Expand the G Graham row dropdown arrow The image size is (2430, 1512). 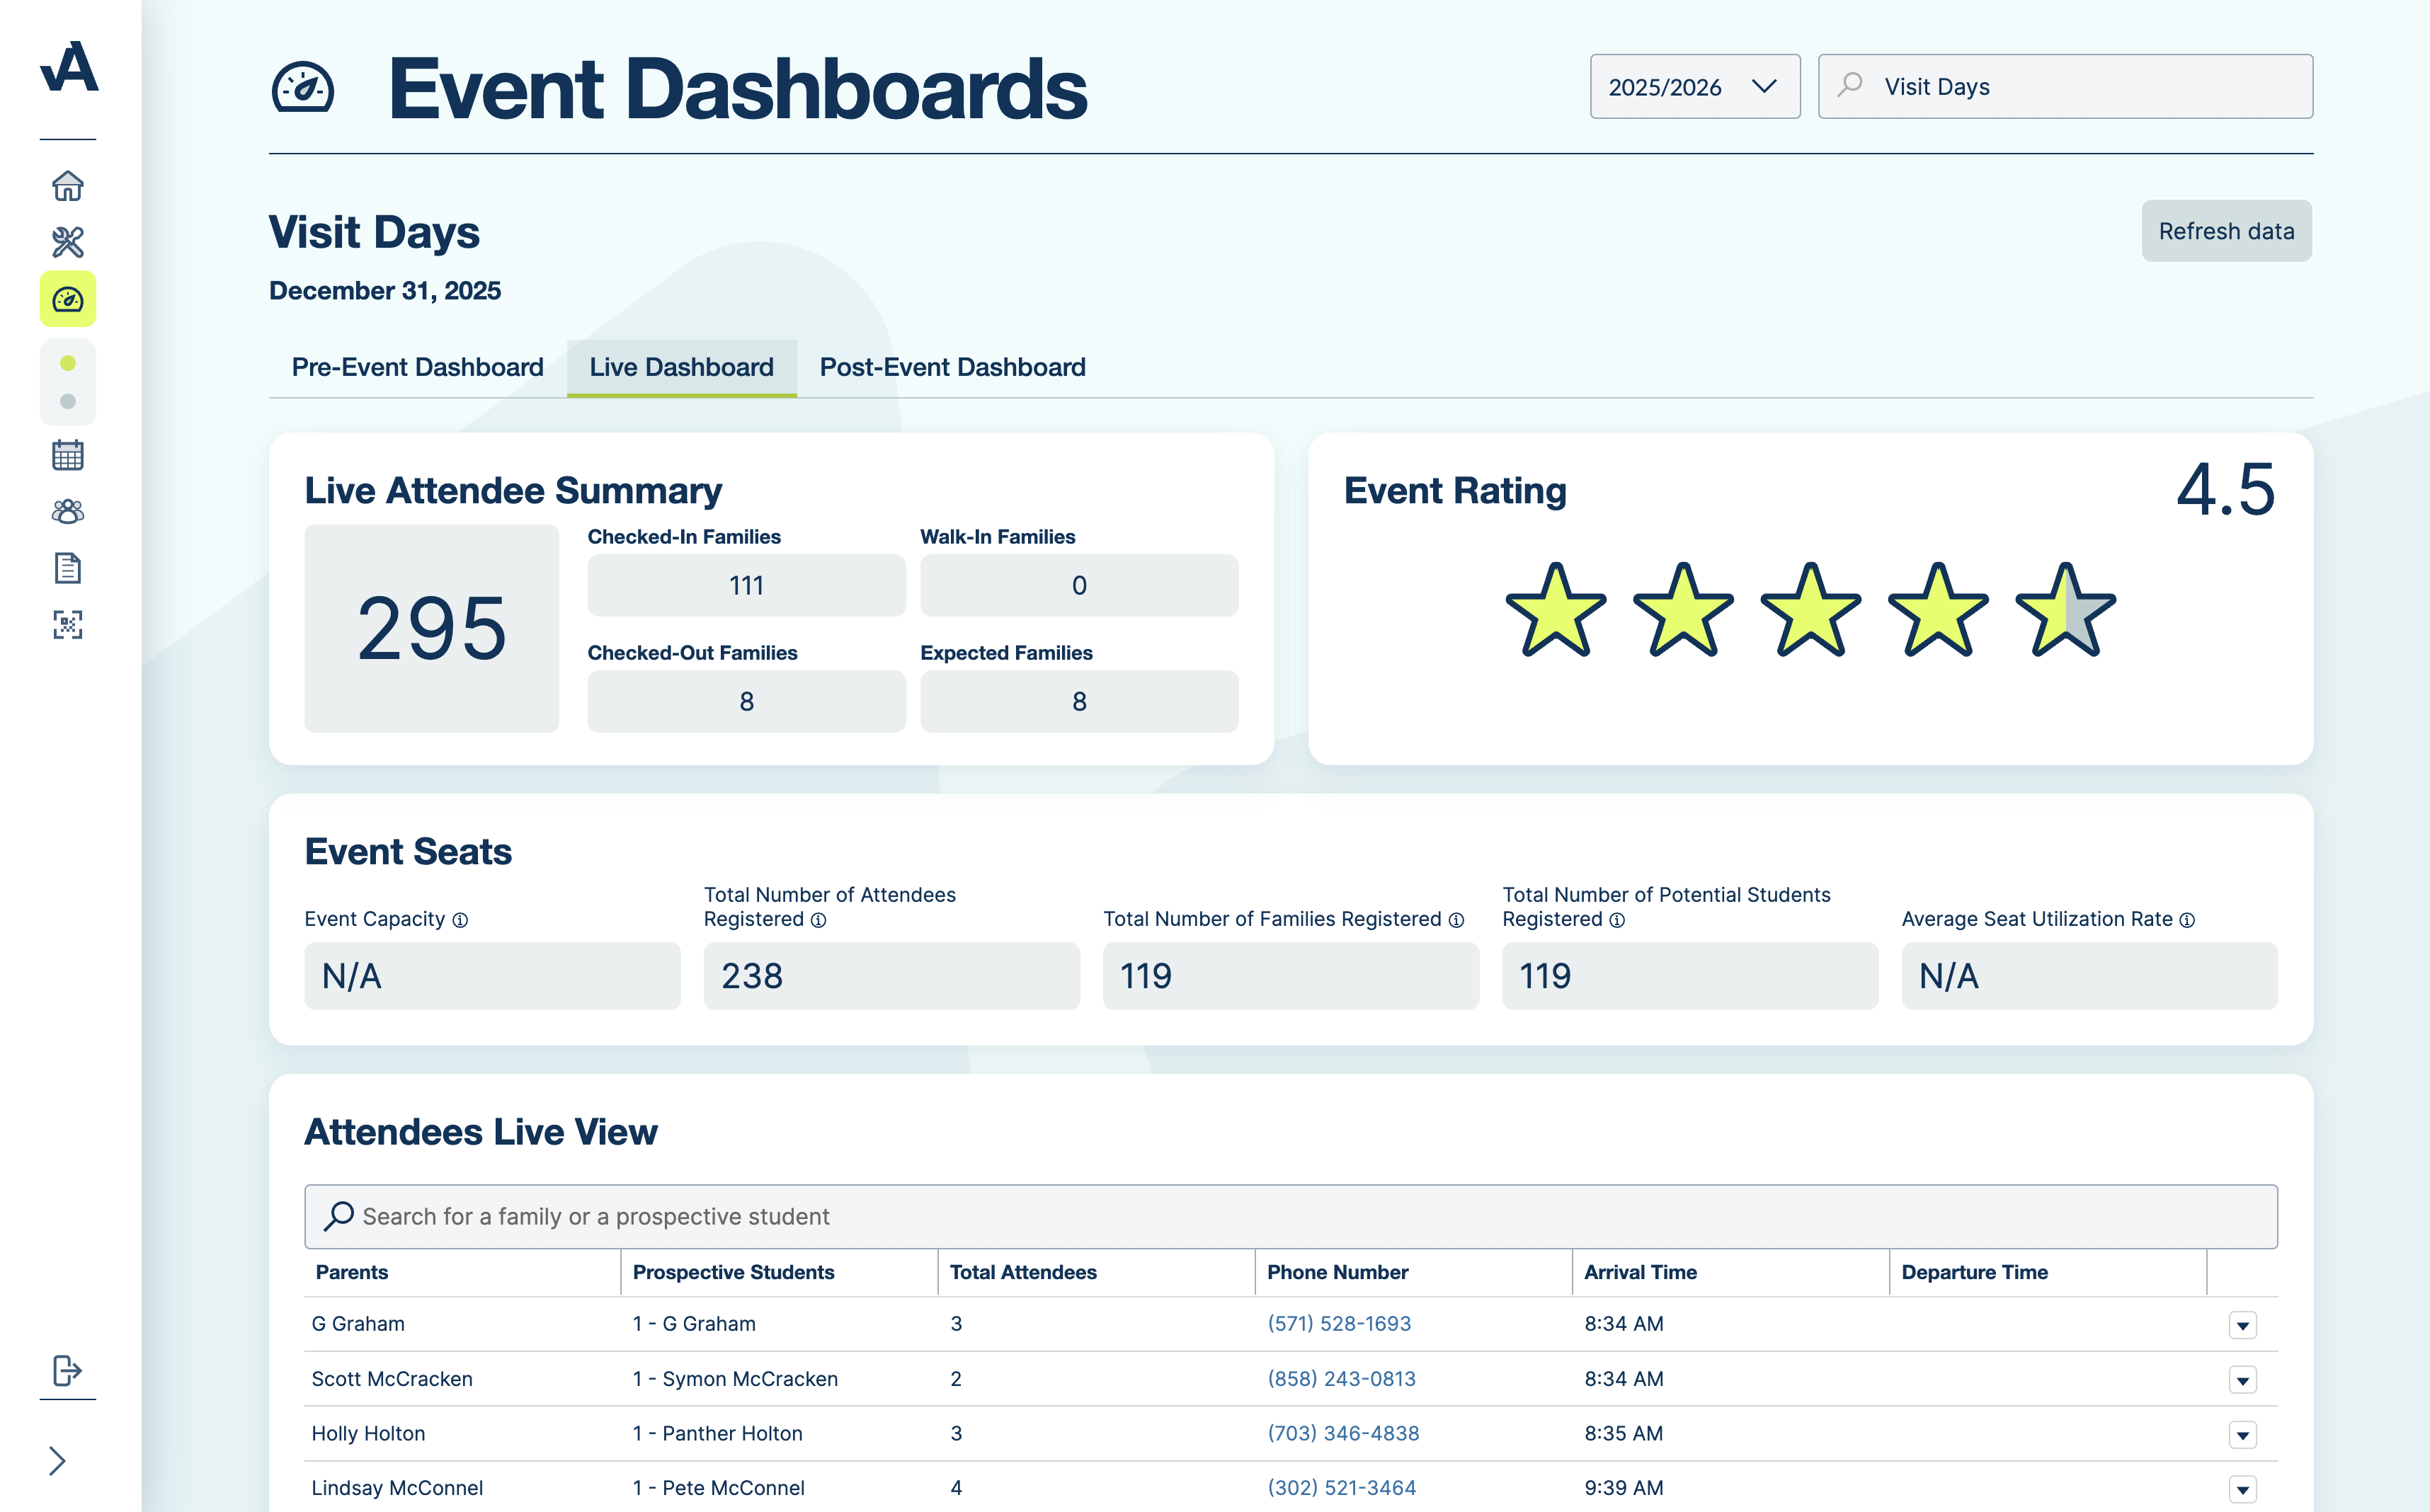pyautogui.click(x=2242, y=1326)
